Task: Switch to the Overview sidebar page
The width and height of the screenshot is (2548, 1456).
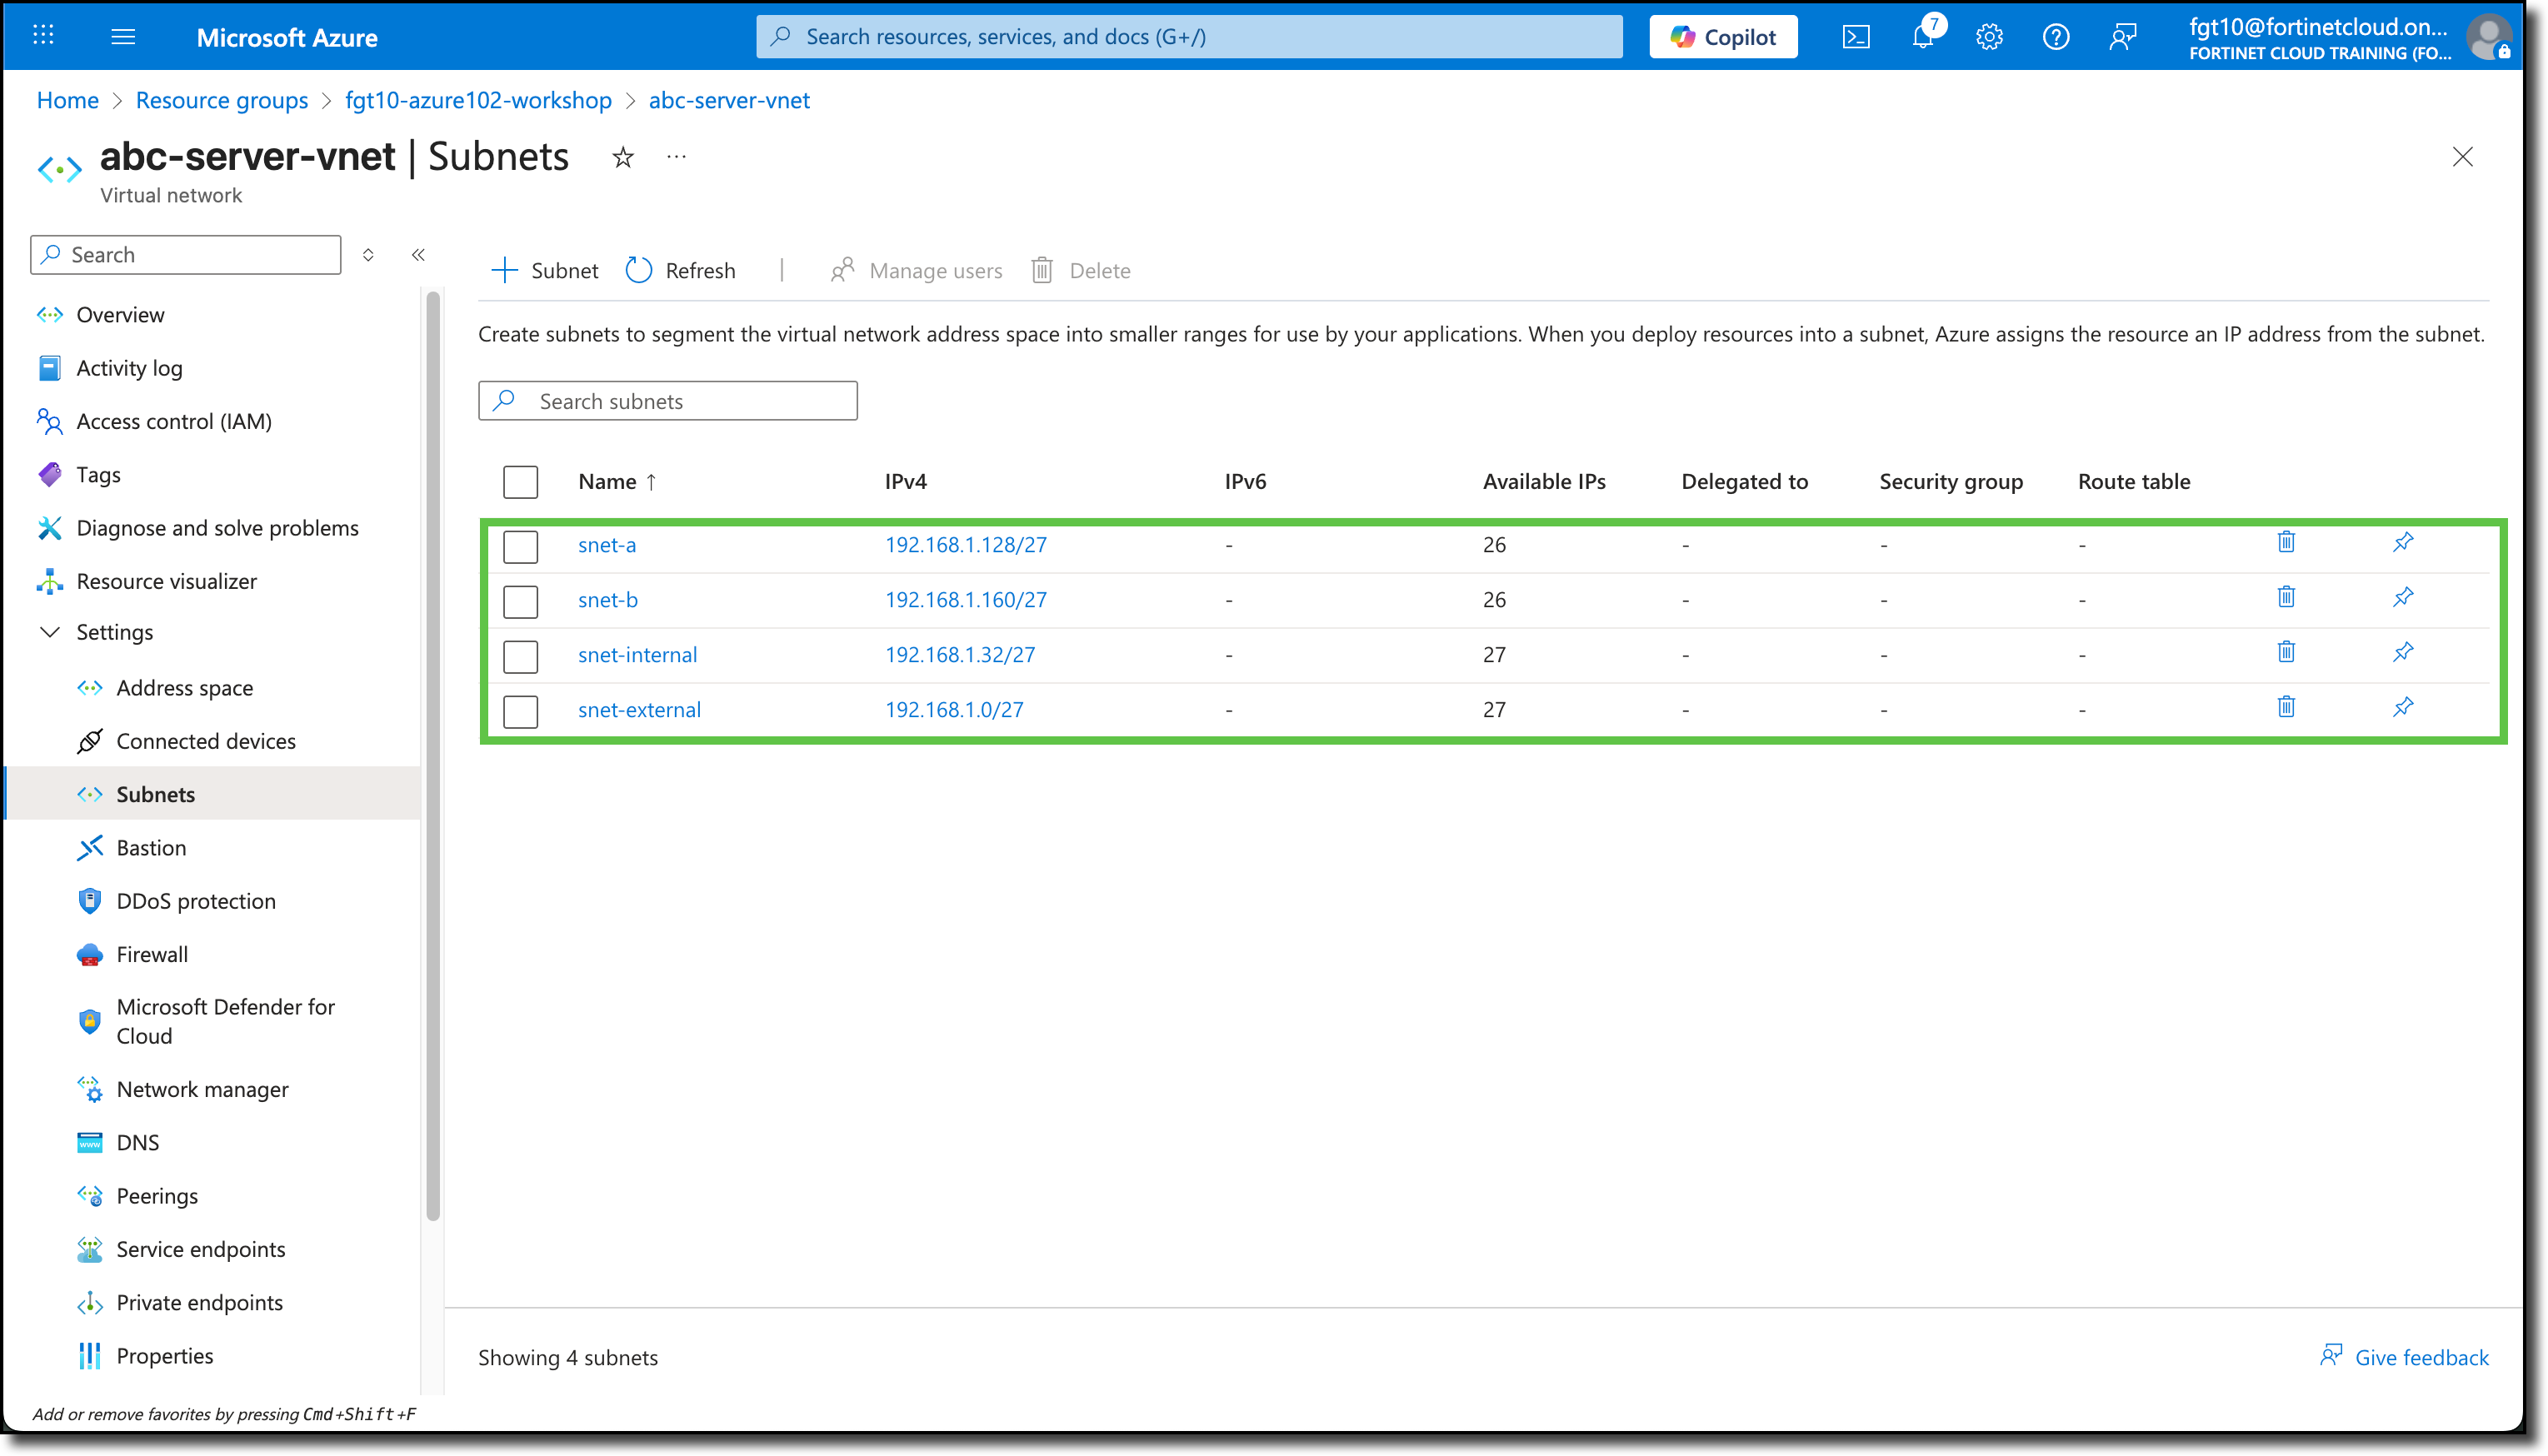Action: (x=120, y=314)
